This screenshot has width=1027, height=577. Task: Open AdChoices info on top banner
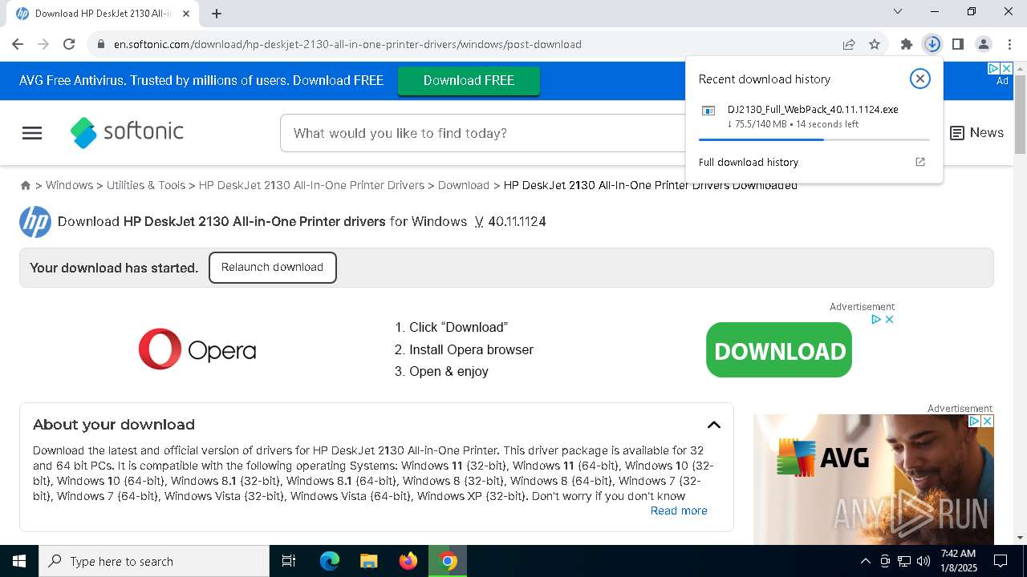[x=993, y=69]
